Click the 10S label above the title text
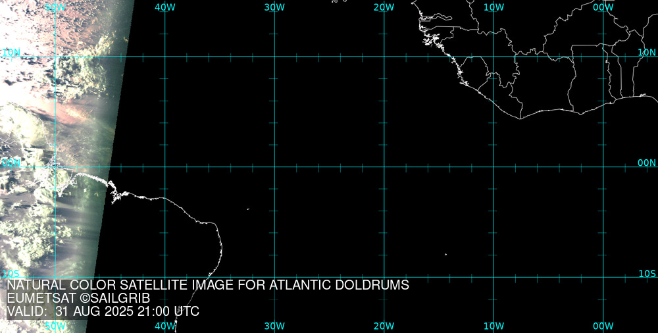 coord(11,274)
